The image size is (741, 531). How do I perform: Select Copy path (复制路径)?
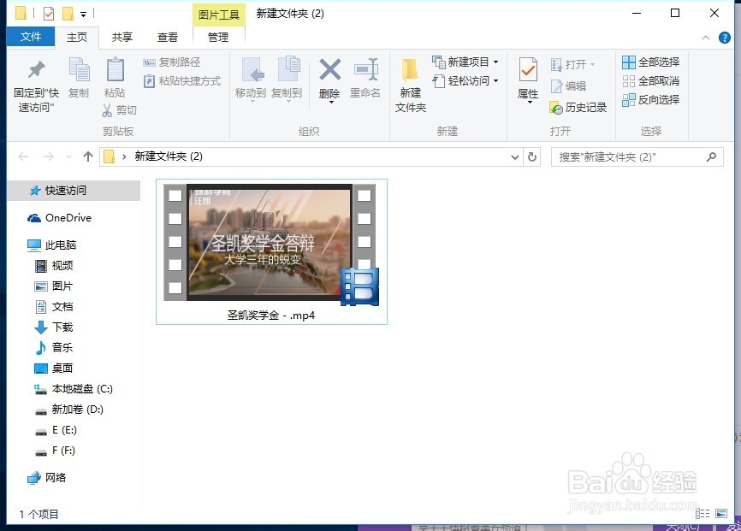click(x=171, y=62)
